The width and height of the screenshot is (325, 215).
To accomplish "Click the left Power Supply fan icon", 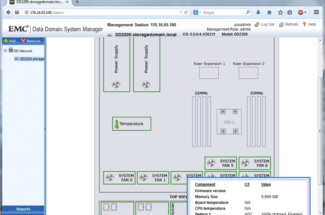I will pyautogui.click(x=116, y=85).
